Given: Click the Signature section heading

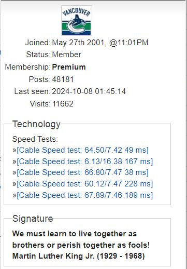Looking at the screenshot, I should 33,219.
